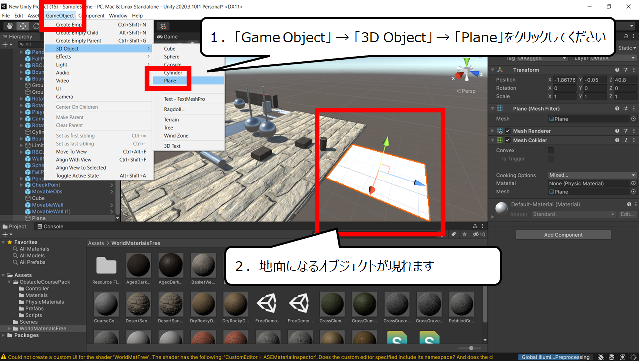Switch to the Game tab

(167, 37)
